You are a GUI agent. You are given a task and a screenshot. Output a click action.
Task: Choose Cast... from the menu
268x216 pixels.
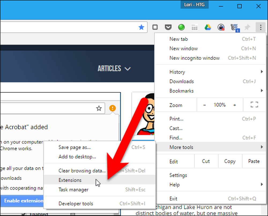click(210, 128)
